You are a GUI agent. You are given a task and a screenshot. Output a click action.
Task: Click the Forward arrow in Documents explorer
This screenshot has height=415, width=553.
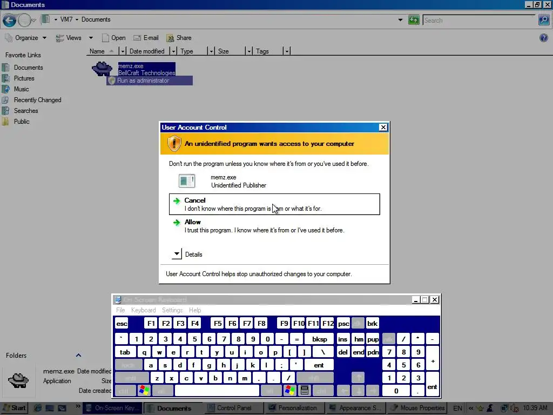[x=24, y=21]
